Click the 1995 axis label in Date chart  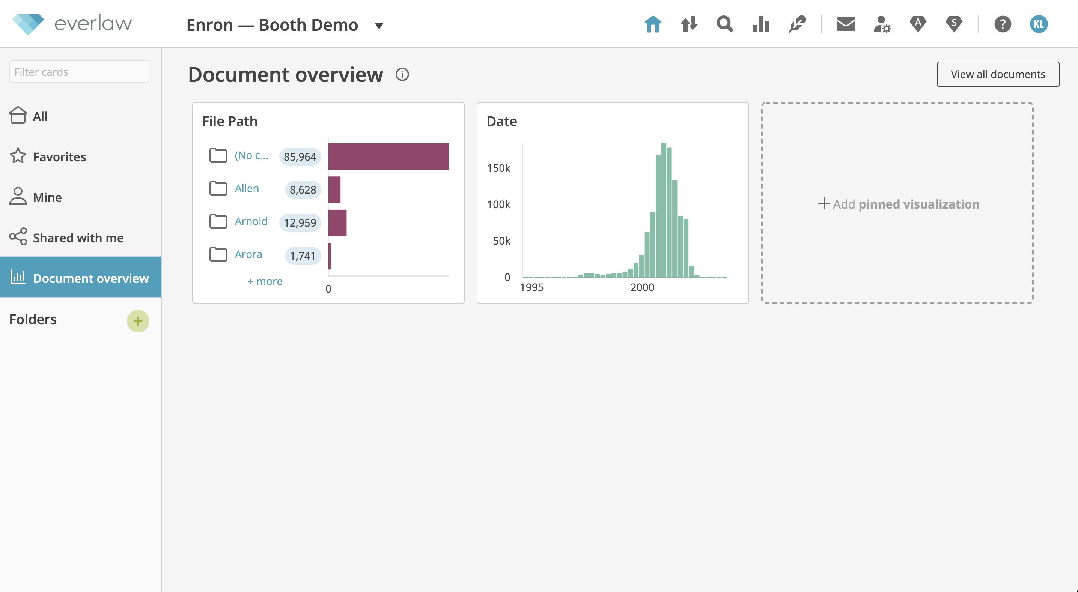[x=531, y=287]
